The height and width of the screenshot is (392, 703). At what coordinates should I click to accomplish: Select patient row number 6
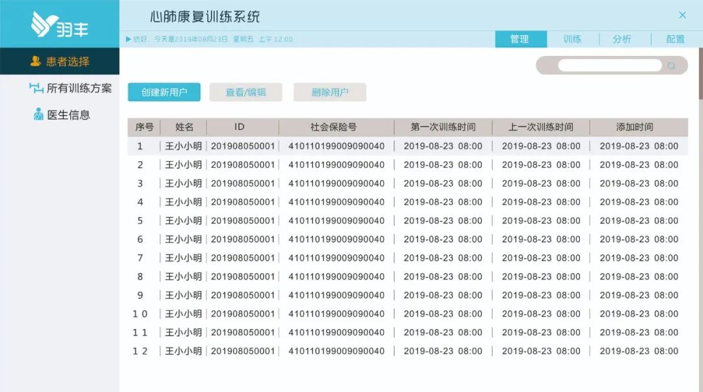pyautogui.click(x=407, y=239)
